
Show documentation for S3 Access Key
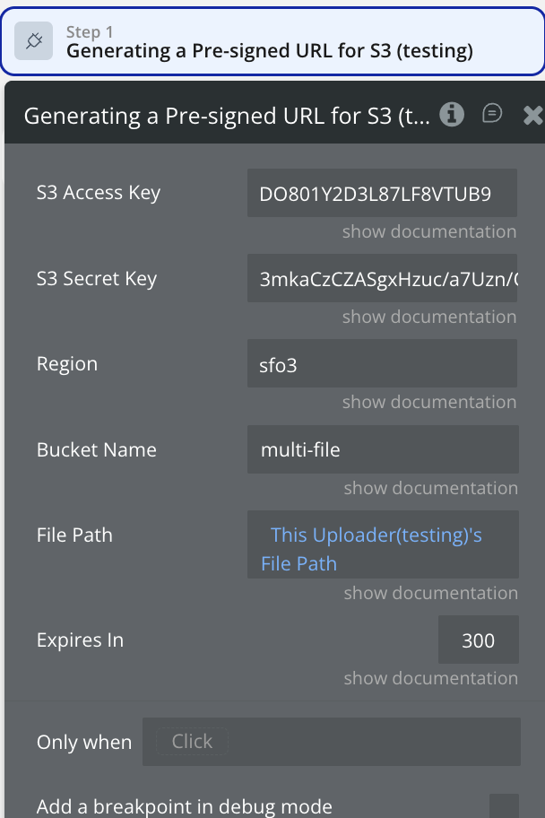click(428, 231)
